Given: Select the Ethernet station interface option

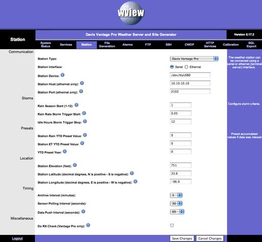Looking at the screenshot, I should [x=186, y=67].
